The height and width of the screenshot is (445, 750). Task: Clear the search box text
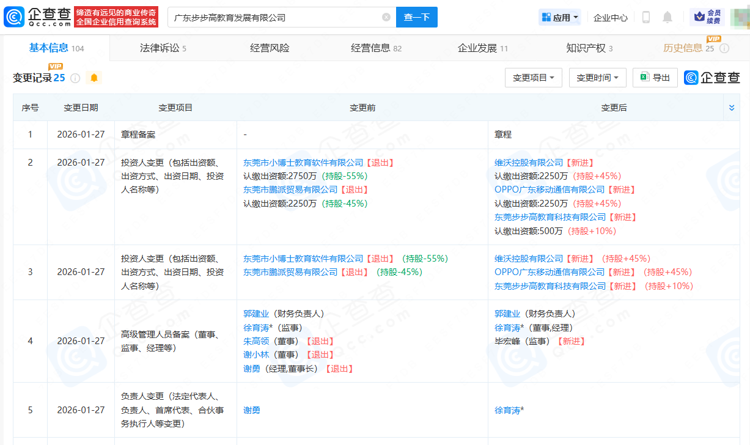pos(386,17)
